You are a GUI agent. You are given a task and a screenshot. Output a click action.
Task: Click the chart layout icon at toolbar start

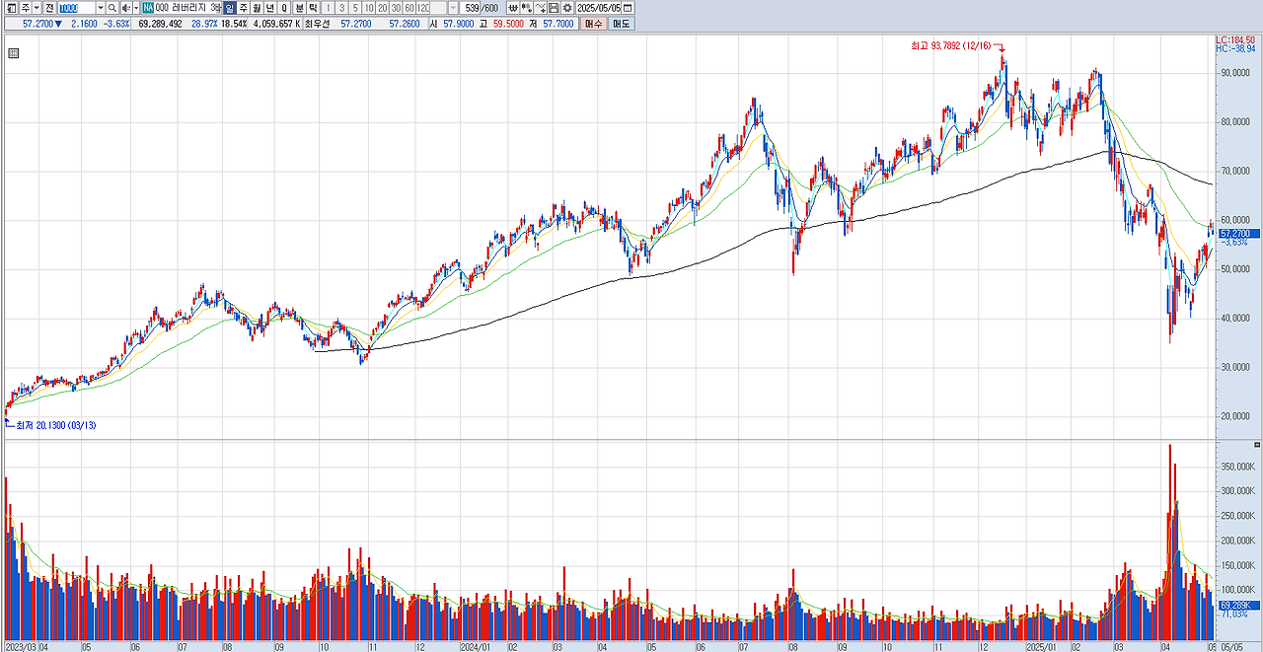pyautogui.click(x=10, y=8)
